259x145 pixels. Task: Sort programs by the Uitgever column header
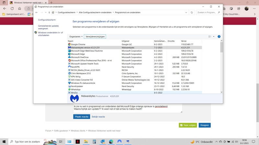click(x=137, y=41)
